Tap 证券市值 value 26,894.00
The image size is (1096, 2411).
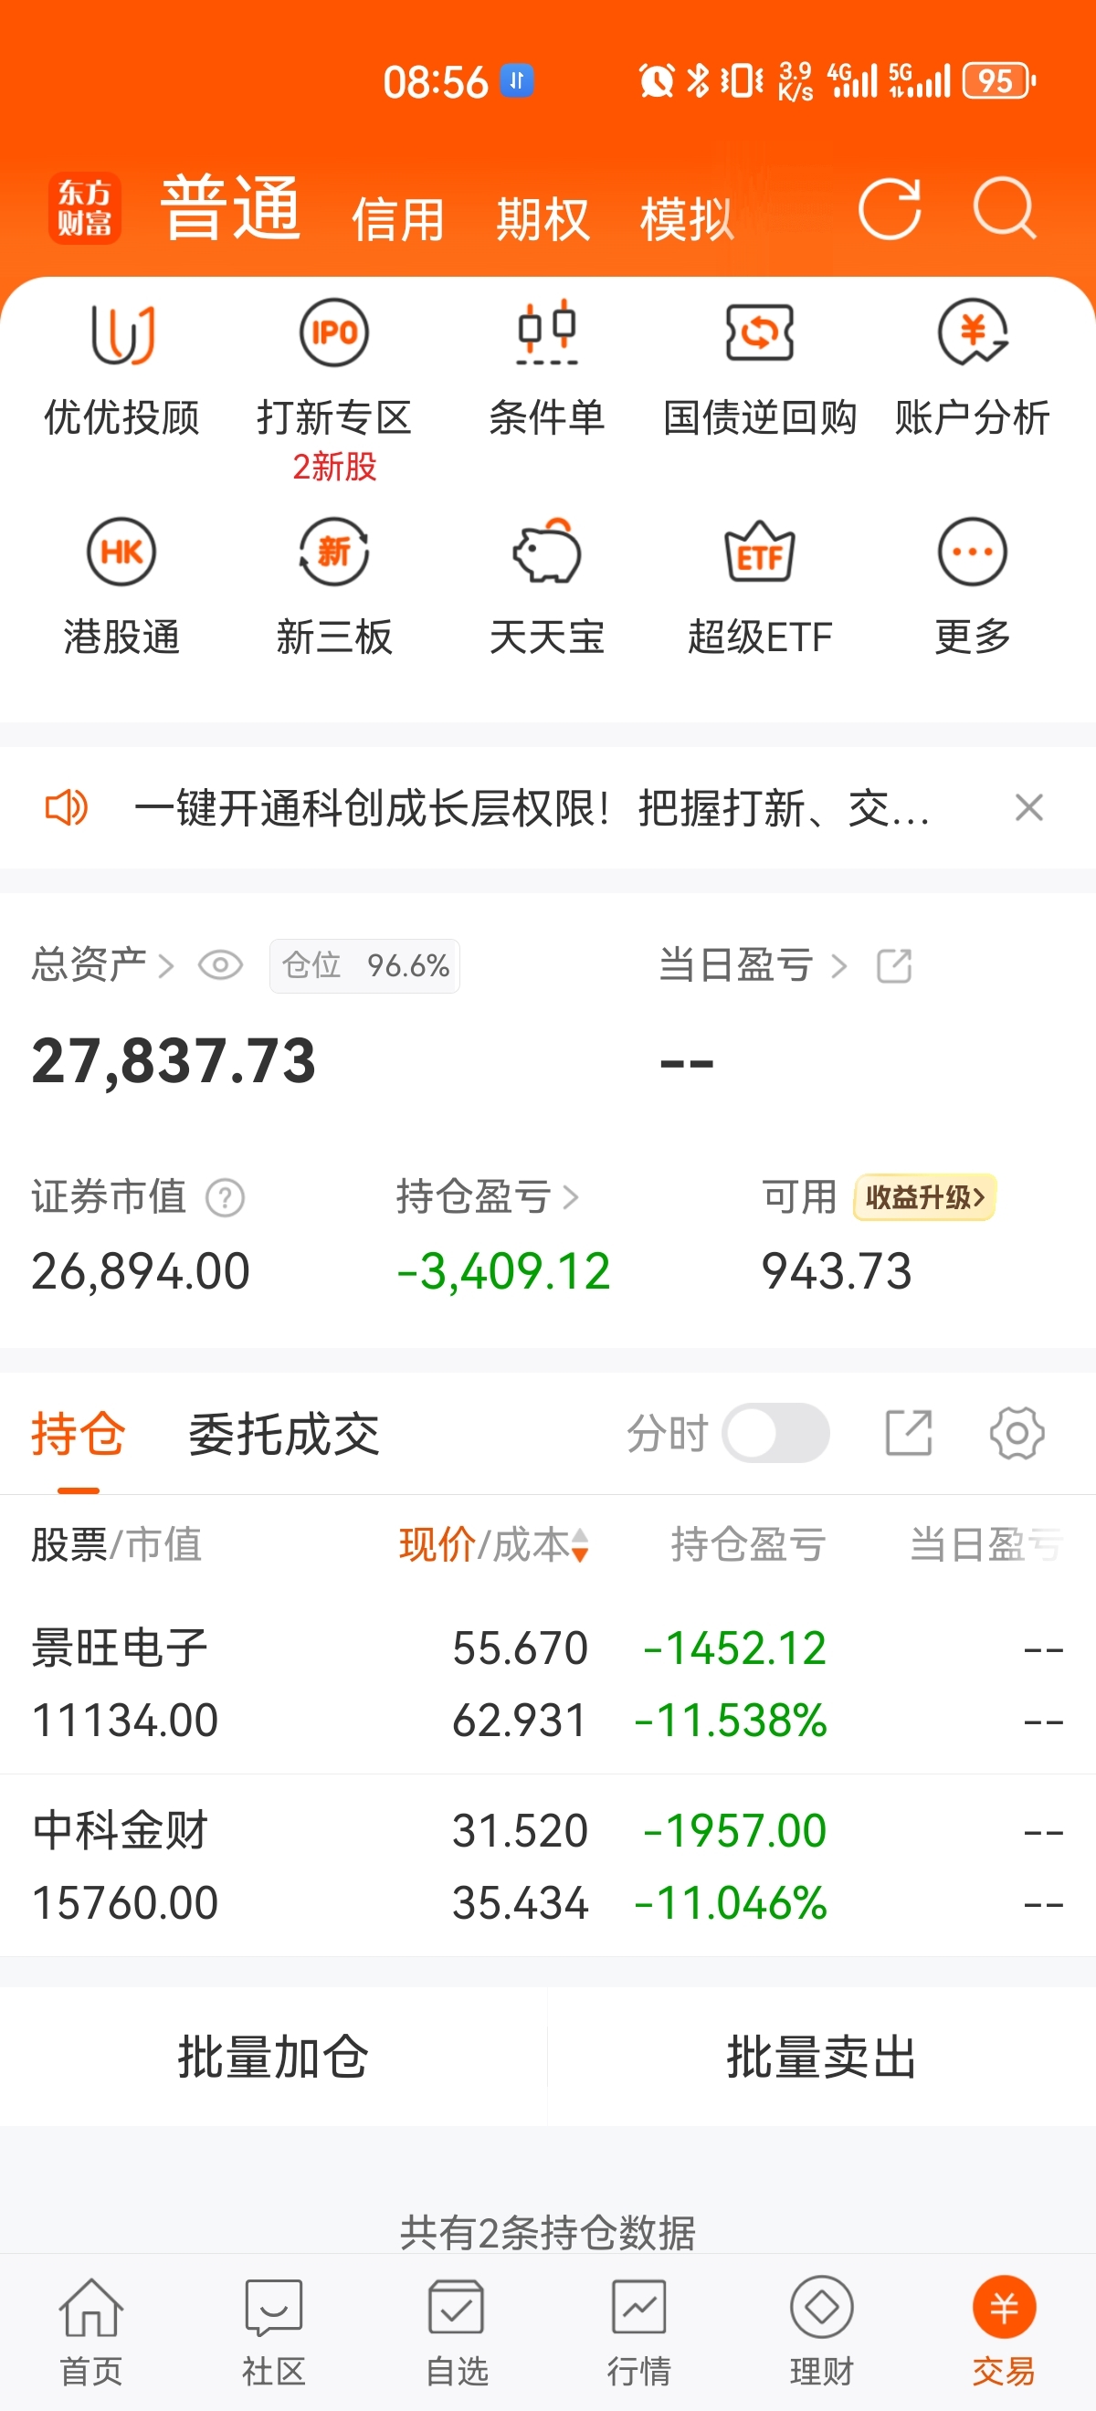click(x=141, y=1271)
